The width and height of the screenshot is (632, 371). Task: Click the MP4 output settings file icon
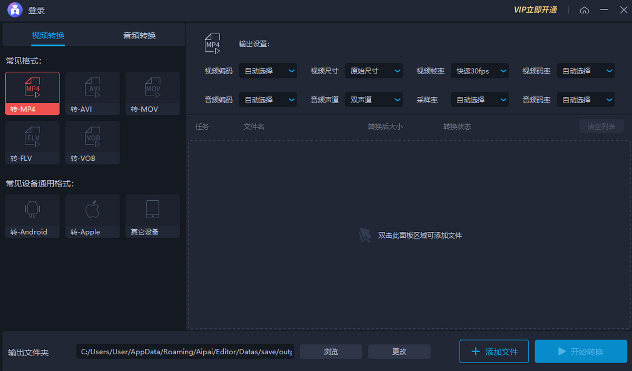[x=212, y=43]
